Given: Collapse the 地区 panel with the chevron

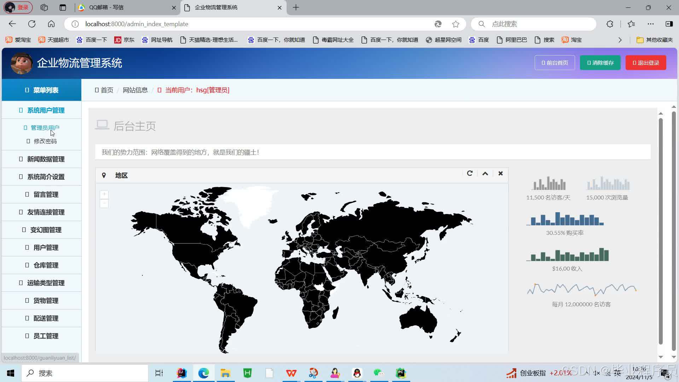Looking at the screenshot, I should (485, 173).
